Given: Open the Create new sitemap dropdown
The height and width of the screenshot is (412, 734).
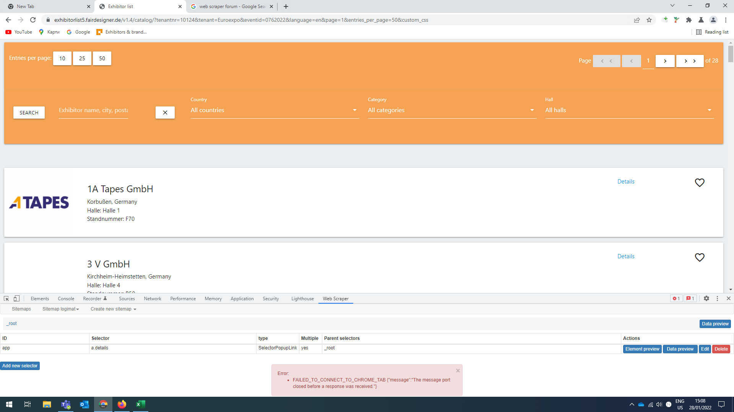Looking at the screenshot, I should coord(113,309).
